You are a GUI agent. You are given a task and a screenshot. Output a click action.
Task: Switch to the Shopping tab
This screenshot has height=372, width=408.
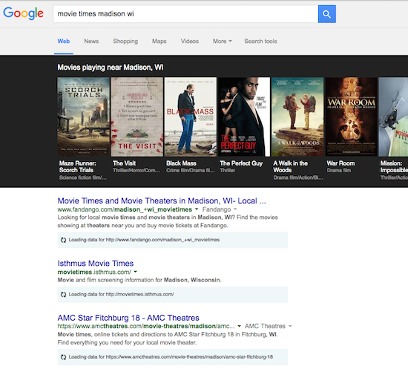125,41
